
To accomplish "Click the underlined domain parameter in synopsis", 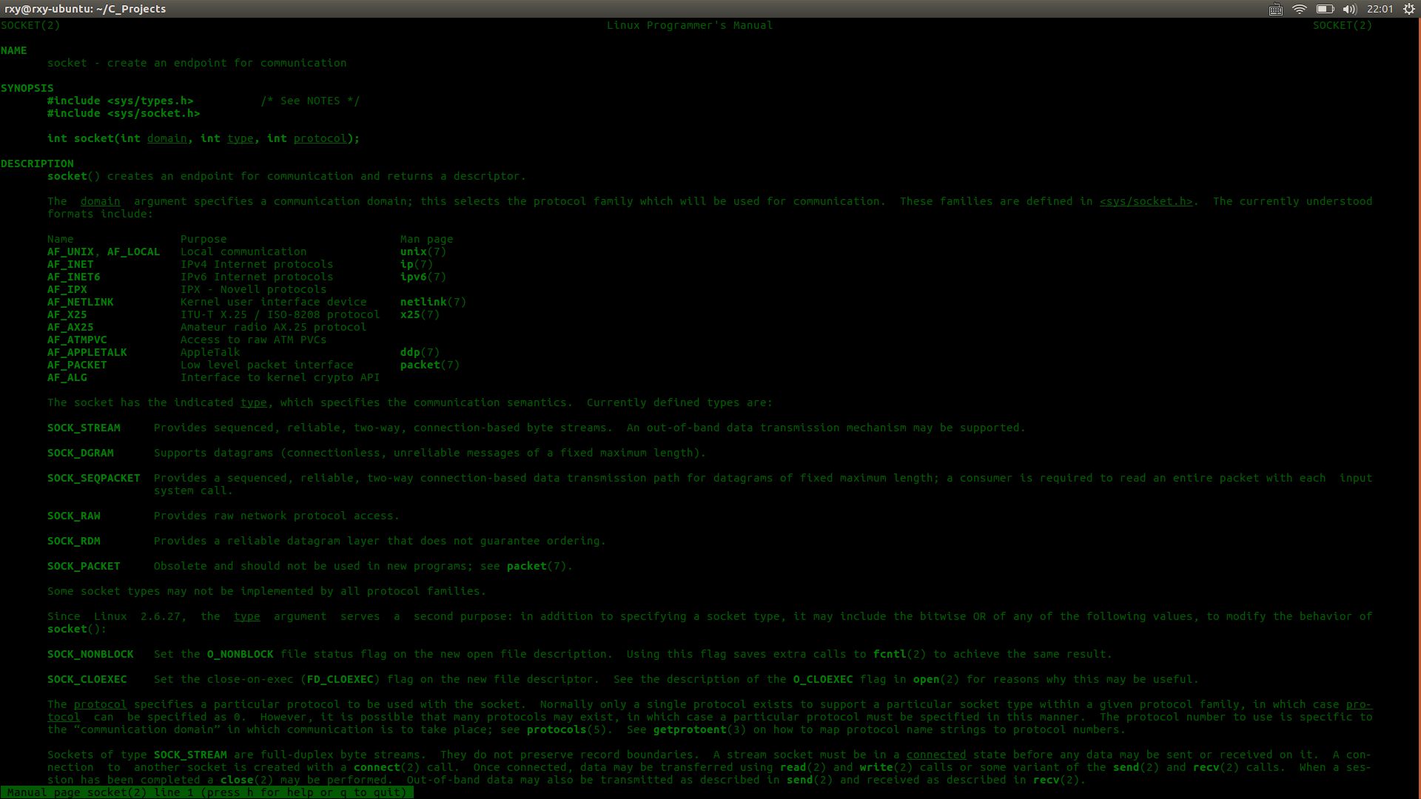I will pos(167,138).
